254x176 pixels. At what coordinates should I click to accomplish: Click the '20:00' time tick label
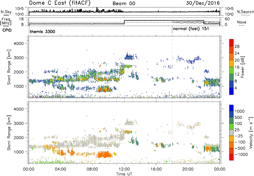188,169
